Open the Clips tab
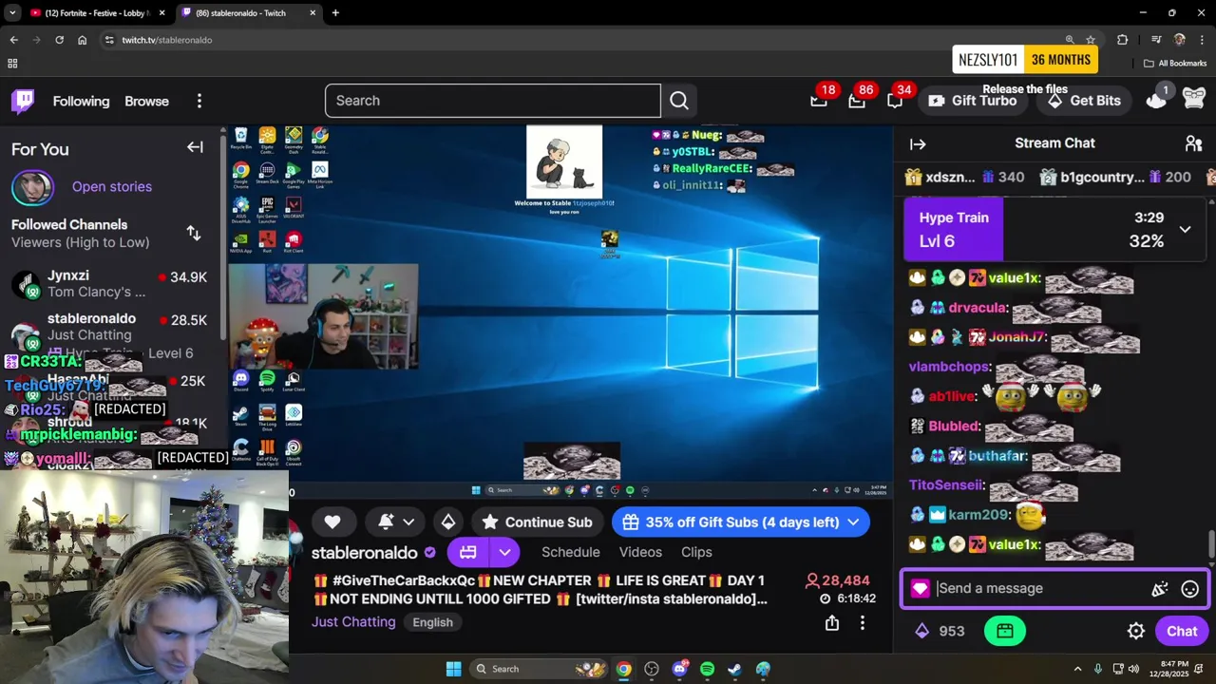 click(x=696, y=552)
